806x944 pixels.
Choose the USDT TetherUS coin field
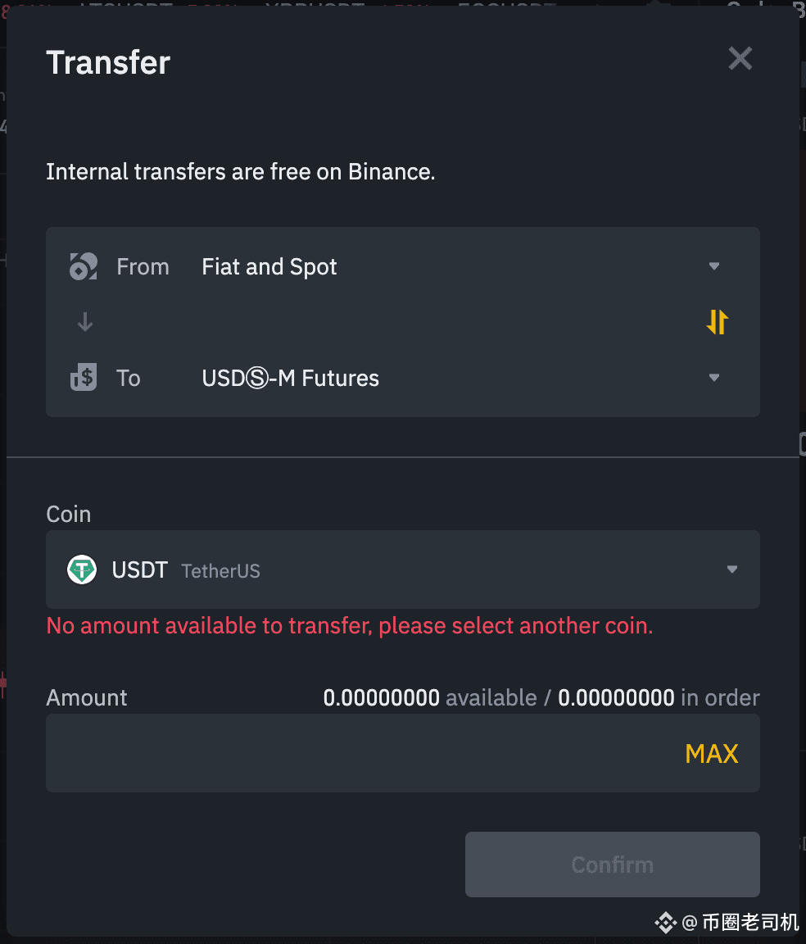pos(403,570)
